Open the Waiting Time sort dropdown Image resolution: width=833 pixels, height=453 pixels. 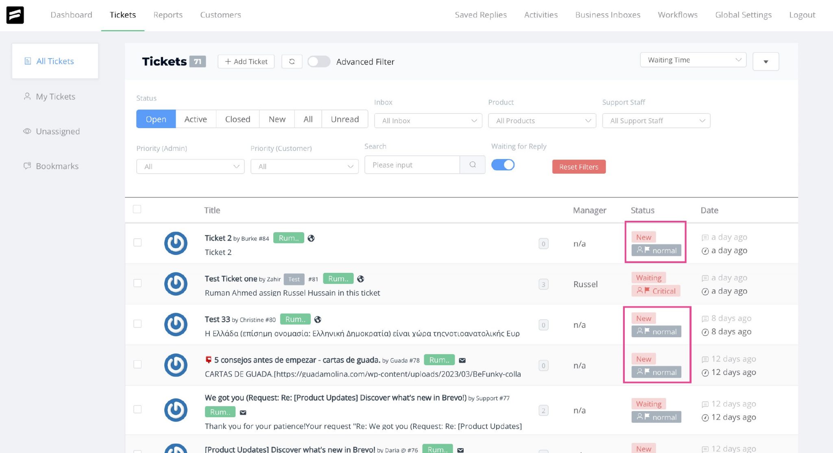(693, 60)
